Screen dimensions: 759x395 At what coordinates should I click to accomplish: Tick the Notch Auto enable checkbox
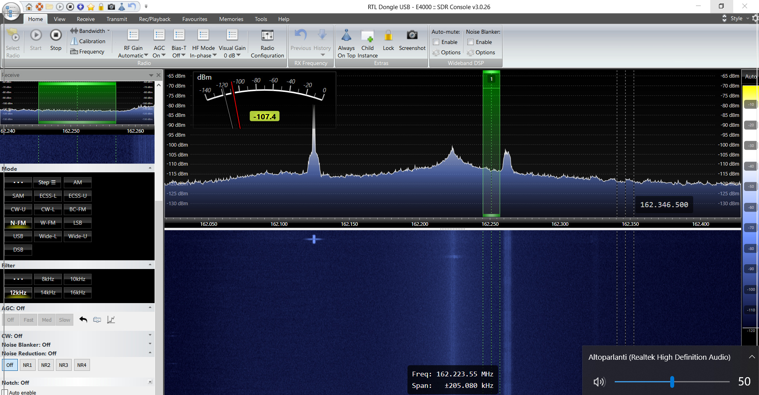(5, 392)
